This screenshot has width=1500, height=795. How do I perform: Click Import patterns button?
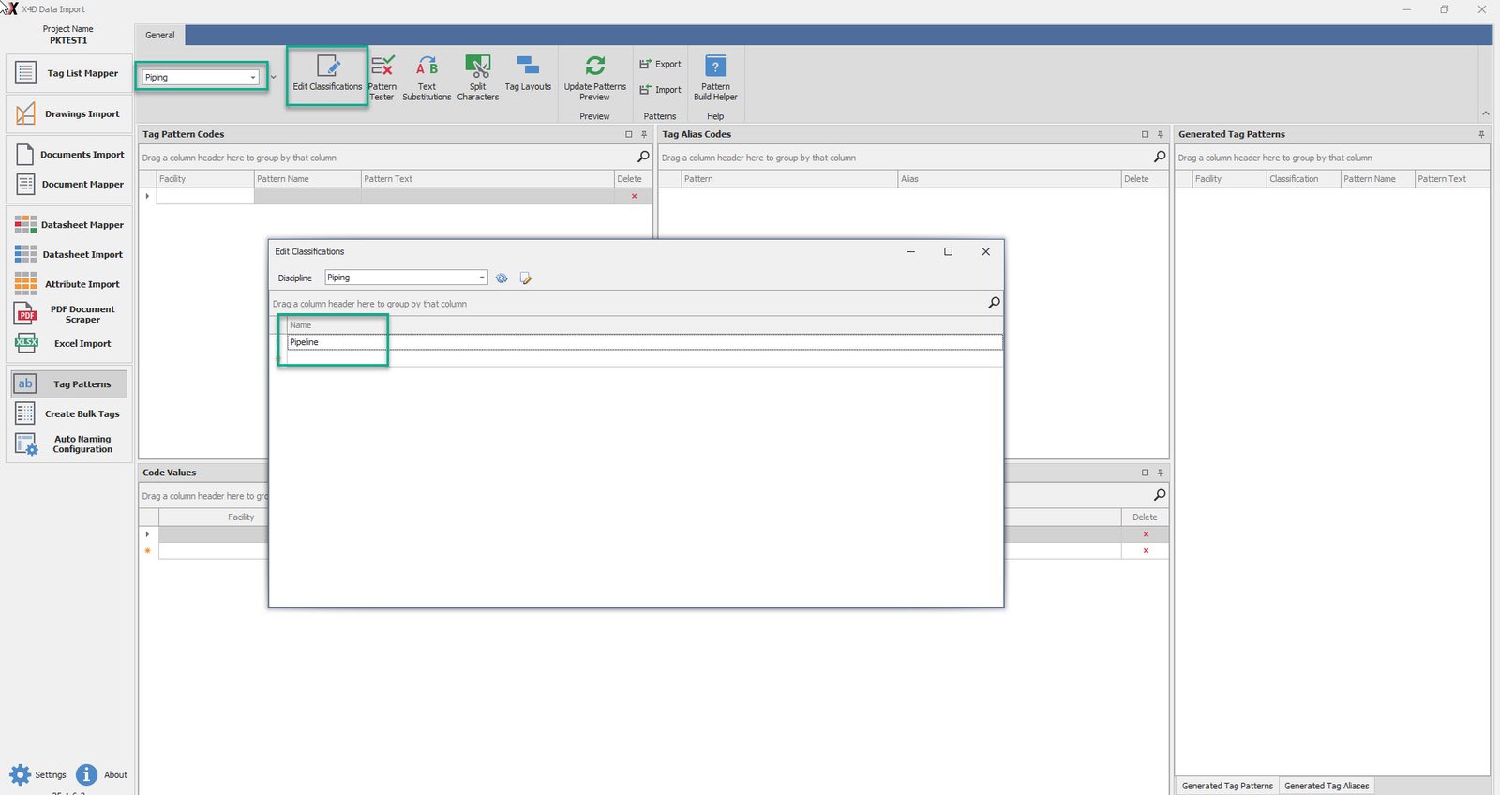pyautogui.click(x=660, y=90)
